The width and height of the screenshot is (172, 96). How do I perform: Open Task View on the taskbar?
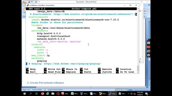[x=37, y=94]
